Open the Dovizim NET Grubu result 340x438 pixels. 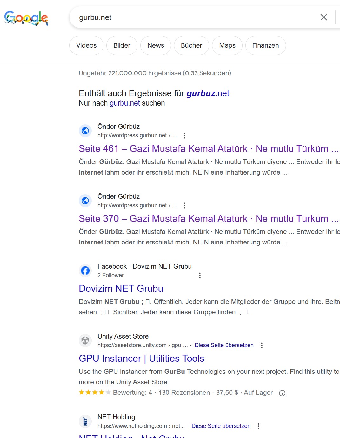(121, 289)
